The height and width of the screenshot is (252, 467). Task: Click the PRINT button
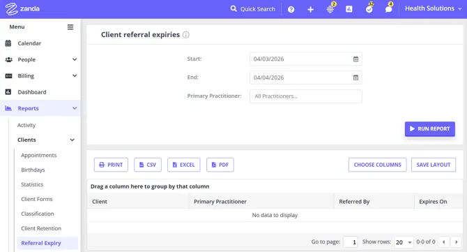(111, 165)
